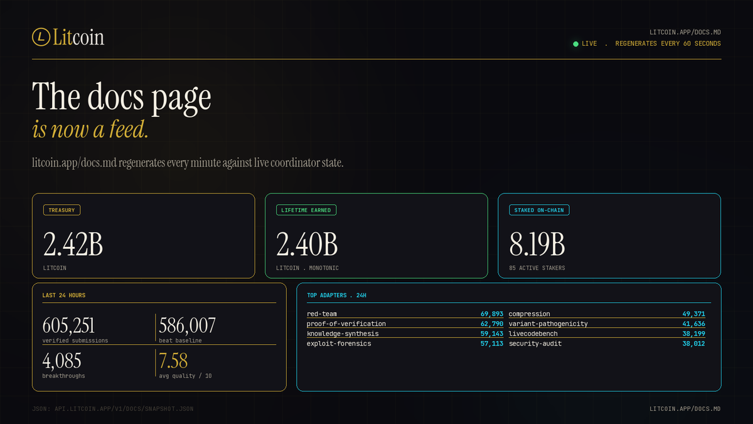Click the 'is now a feed.' subtitle
Image resolution: width=753 pixels, height=424 pixels.
point(90,130)
